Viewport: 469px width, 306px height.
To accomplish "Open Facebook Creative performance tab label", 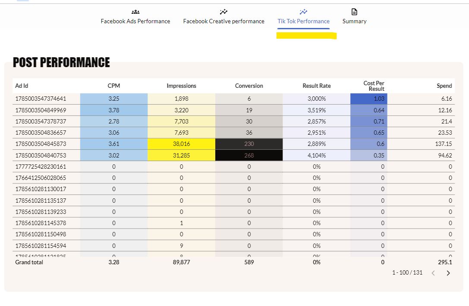I will click(223, 21).
